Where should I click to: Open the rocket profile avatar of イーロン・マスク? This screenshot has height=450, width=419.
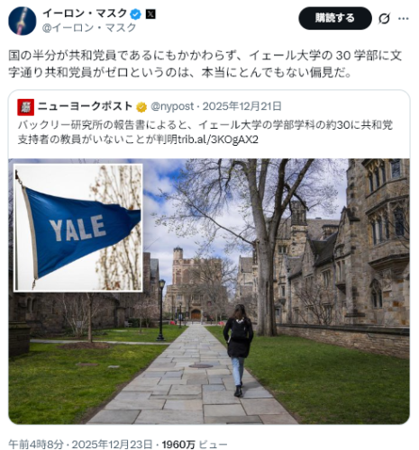tap(23, 21)
